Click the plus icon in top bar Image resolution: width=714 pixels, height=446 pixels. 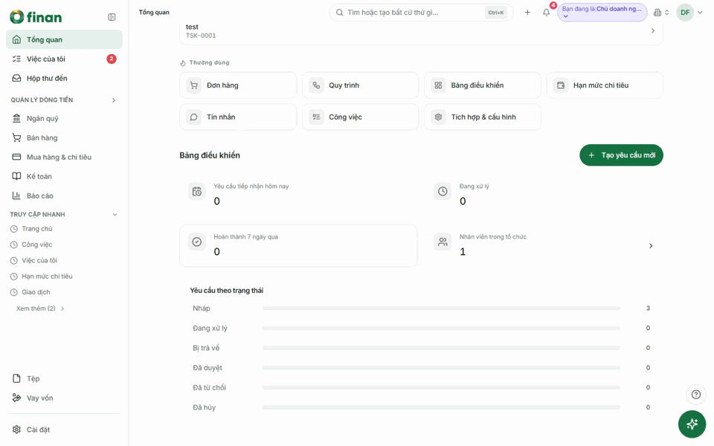tap(527, 13)
